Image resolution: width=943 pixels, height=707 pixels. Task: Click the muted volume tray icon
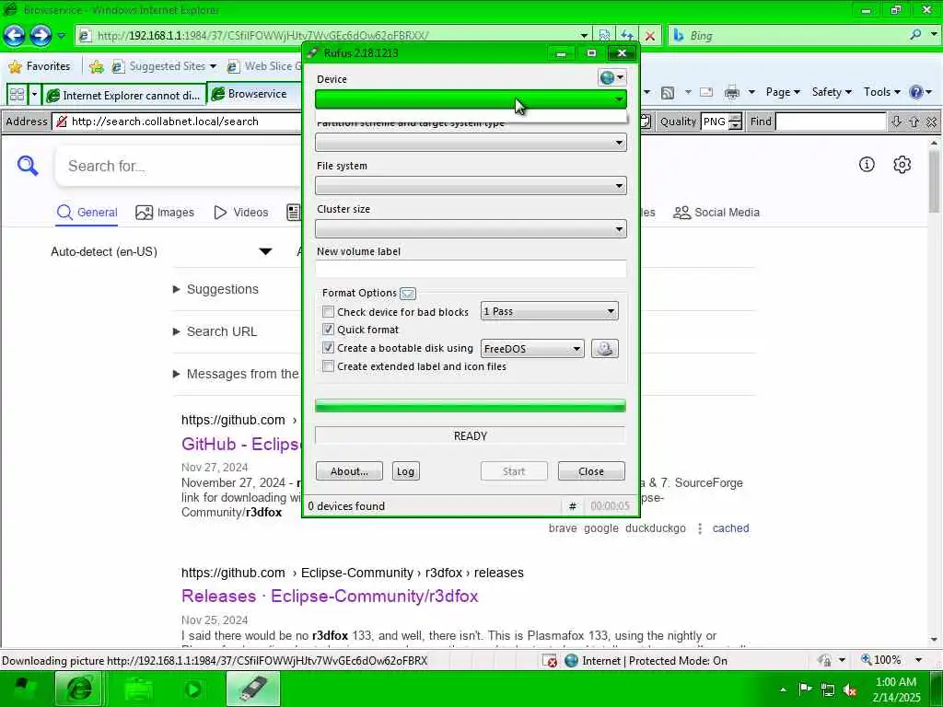pyautogui.click(x=850, y=690)
